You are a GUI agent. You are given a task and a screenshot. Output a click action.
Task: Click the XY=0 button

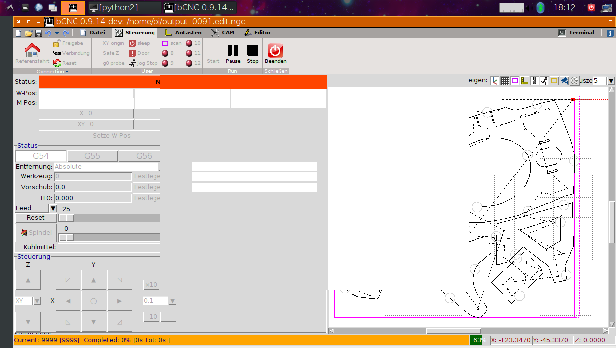click(x=86, y=124)
